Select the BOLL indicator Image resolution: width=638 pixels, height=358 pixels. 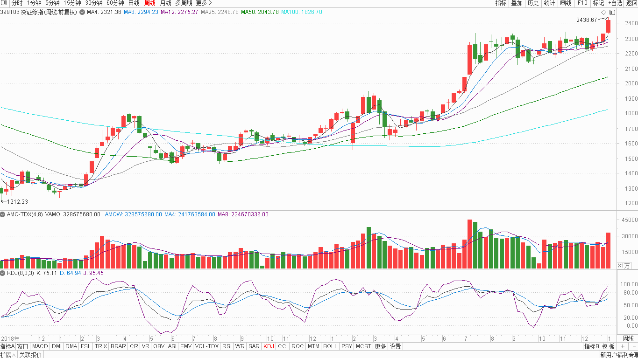tap(330, 346)
